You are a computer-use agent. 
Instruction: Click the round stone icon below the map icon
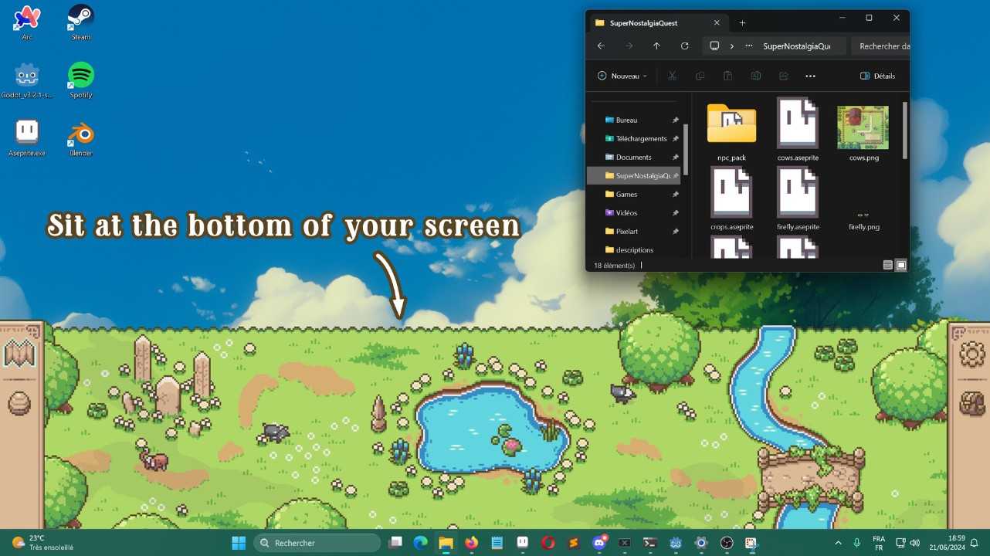click(x=20, y=403)
